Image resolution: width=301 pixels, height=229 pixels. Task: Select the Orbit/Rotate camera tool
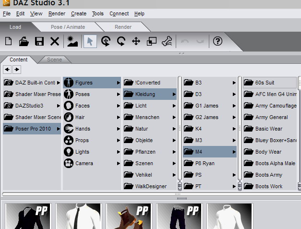click(x=106, y=41)
